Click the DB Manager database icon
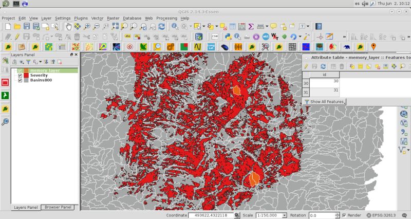411x219 pixels. pos(199,36)
